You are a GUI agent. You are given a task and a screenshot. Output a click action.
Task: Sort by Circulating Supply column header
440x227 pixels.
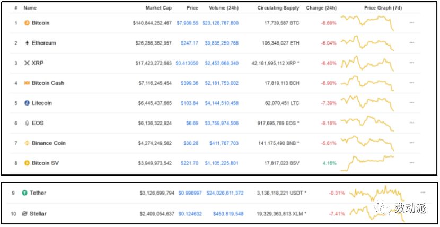point(278,8)
